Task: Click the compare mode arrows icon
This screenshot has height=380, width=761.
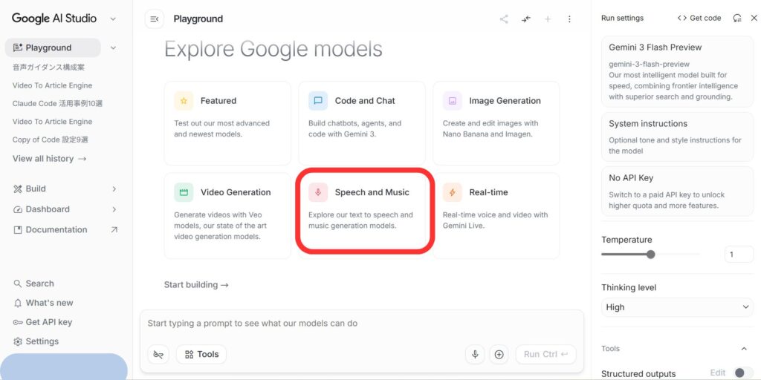Action: click(x=526, y=19)
